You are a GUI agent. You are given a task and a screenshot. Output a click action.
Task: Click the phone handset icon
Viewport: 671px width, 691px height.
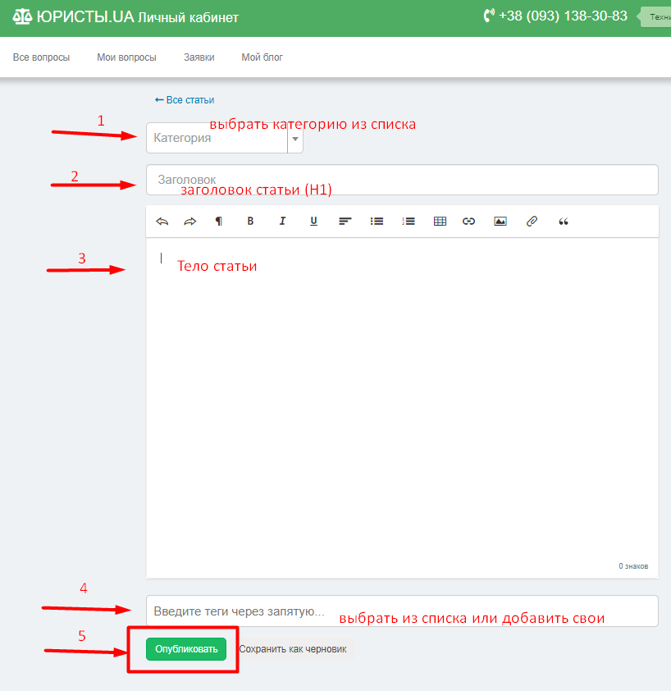(x=489, y=16)
